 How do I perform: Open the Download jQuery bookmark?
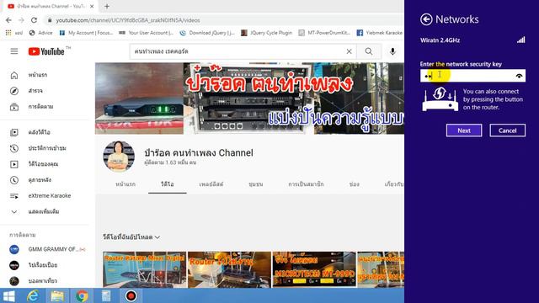[x=207, y=33]
